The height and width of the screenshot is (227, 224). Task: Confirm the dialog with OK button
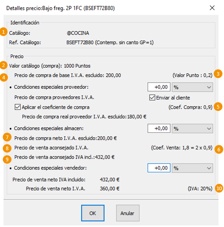(93, 213)
